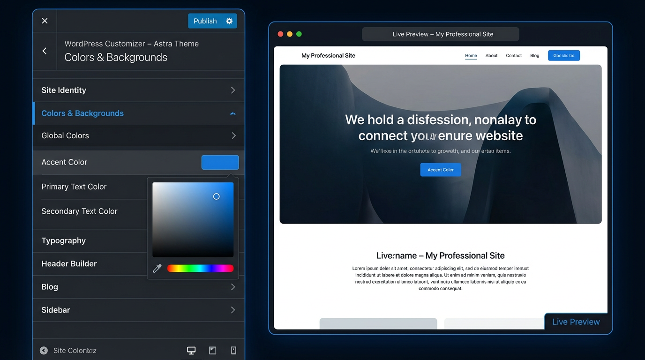Open the Contact page from the nav
This screenshot has height=360, width=645.
pyautogui.click(x=514, y=55)
